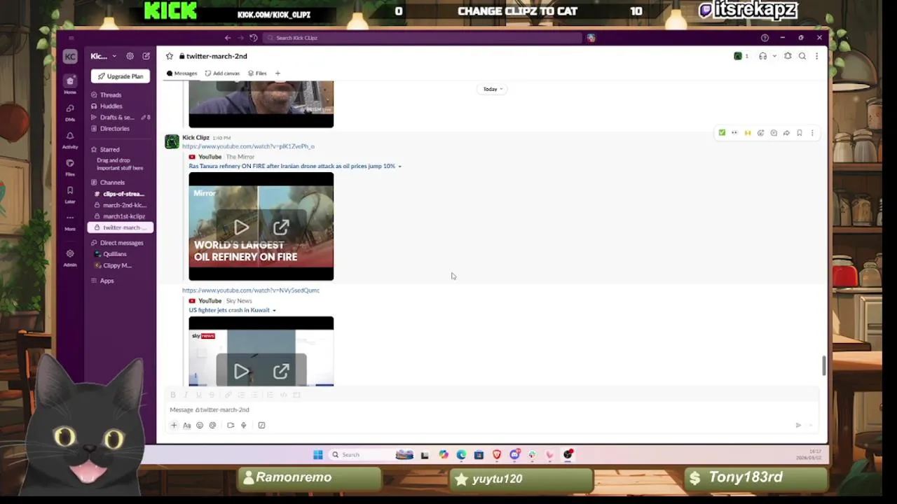Open channel more actions menu
This screenshot has width=897, height=504.
(816, 56)
